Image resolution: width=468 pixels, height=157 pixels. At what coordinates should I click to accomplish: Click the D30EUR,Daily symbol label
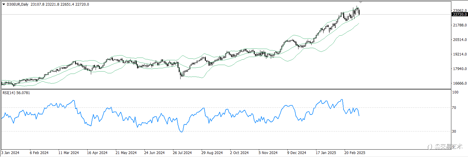(x=18, y=4)
